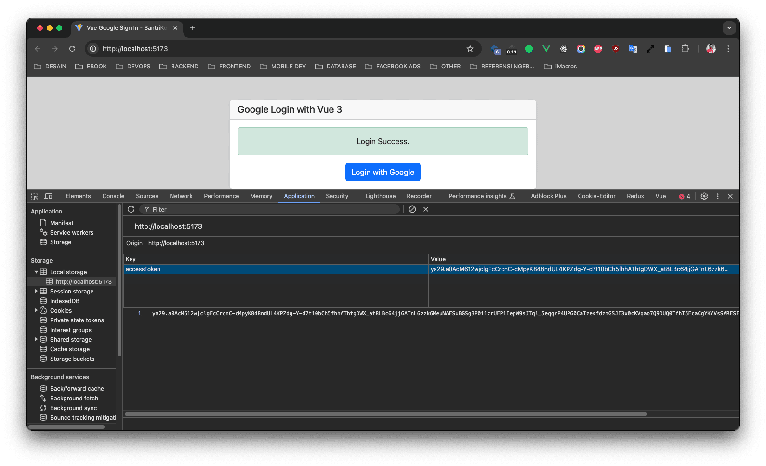
Task: Select IndexedDB in the Storage section
Action: [x=65, y=301]
